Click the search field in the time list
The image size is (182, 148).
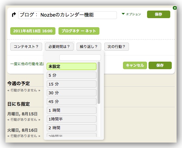click(80, 57)
